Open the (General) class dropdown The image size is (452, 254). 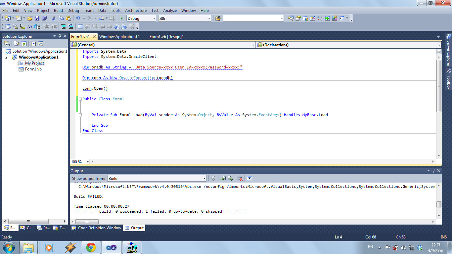[254, 45]
